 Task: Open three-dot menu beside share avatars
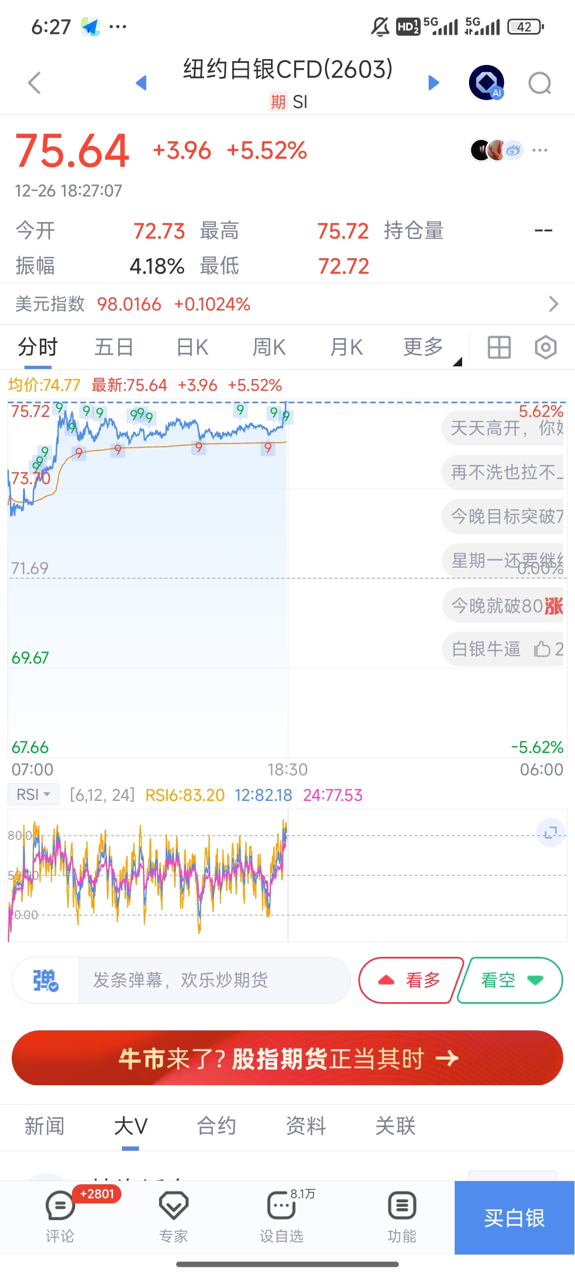pos(540,150)
